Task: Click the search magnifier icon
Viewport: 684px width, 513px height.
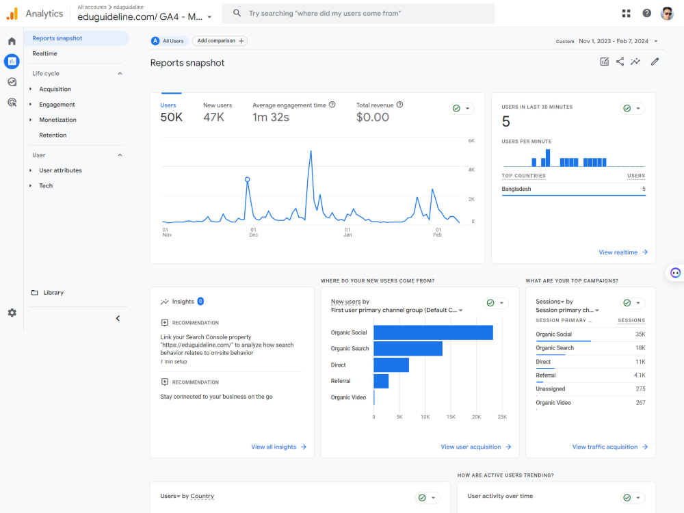Action: [x=237, y=13]
